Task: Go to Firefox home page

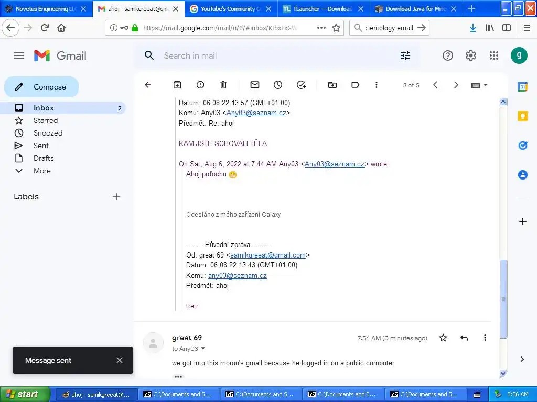Action: click(61, 28)
